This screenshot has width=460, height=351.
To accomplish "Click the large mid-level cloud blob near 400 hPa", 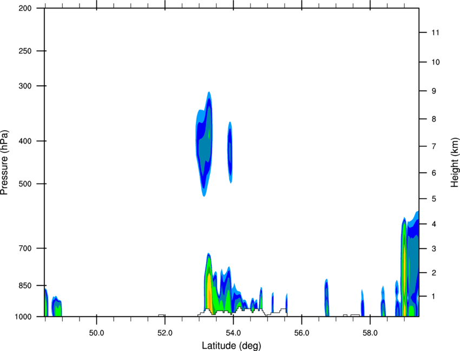I will tap(205, 144).
